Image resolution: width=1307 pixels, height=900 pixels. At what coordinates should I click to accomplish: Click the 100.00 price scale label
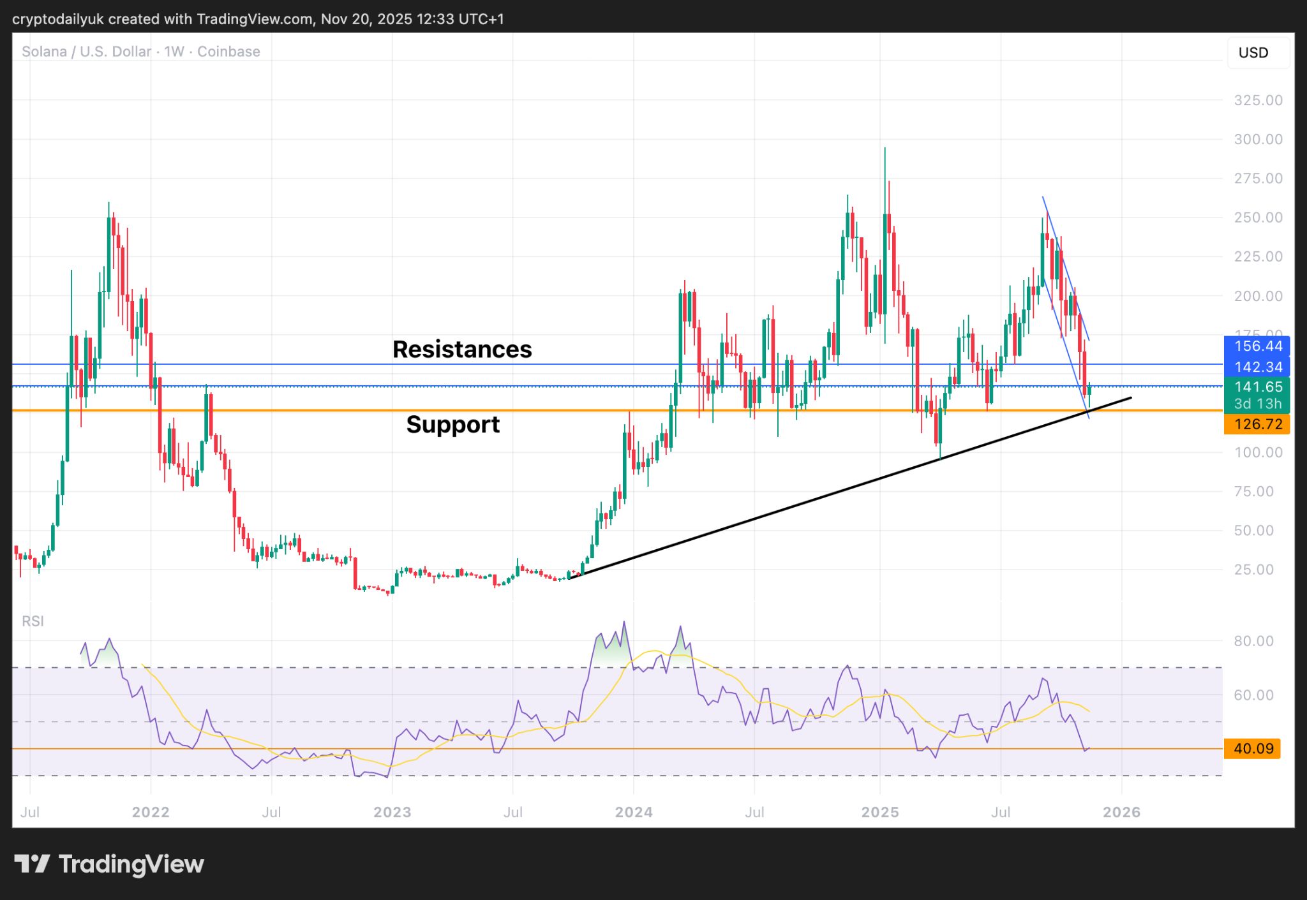coord(1257,452)
